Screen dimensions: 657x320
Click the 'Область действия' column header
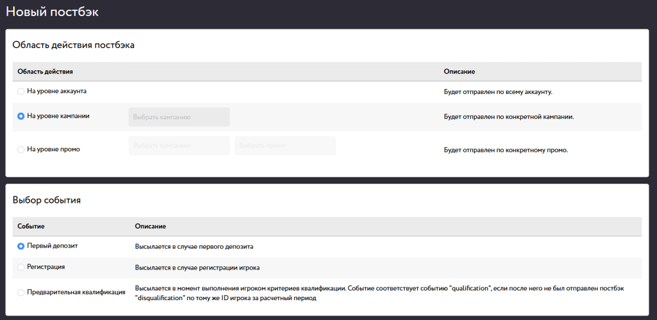(45, 72)
